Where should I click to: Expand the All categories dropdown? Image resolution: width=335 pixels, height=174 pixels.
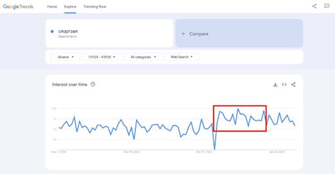pos(143,57)
